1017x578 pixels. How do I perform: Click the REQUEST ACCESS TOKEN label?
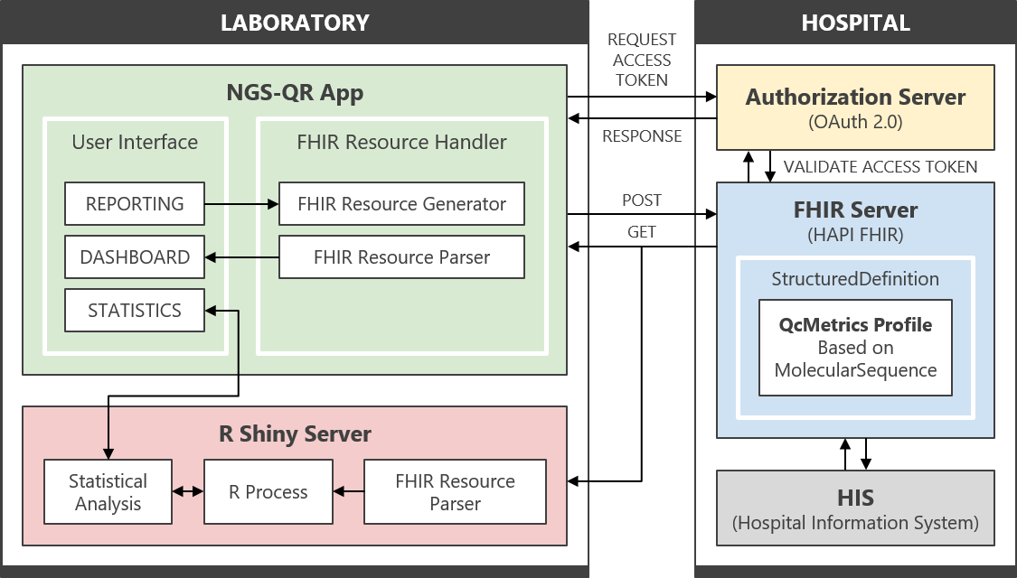tap(642, 60)
